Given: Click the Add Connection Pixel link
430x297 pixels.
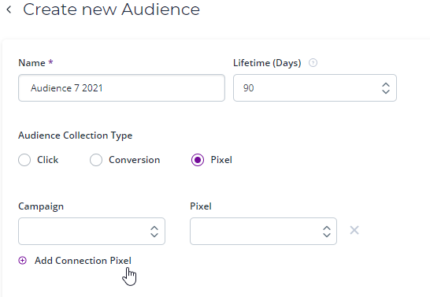Looking at the screenshot, I should pyautogui.click(x=83, y=261).
